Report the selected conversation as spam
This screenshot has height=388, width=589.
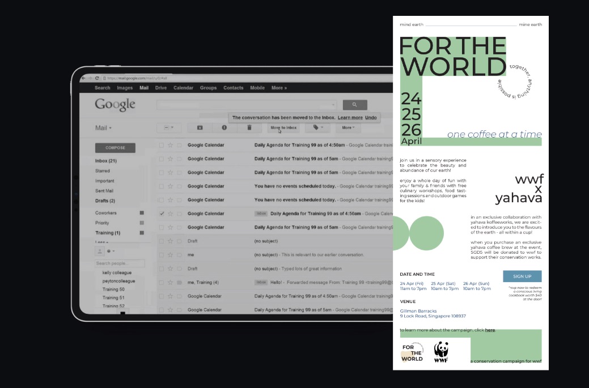click(x=224, y=127)
